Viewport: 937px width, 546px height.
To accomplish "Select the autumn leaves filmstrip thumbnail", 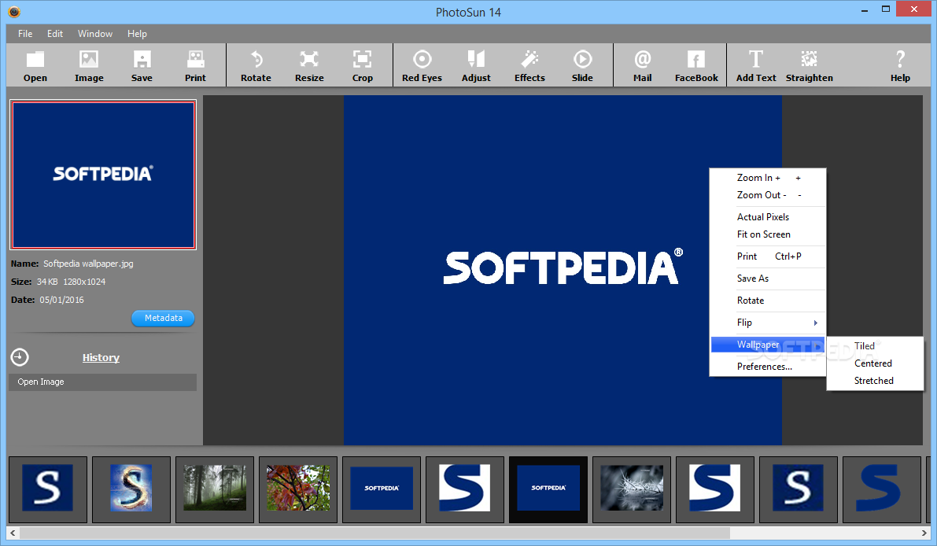I will click(298, 489).
